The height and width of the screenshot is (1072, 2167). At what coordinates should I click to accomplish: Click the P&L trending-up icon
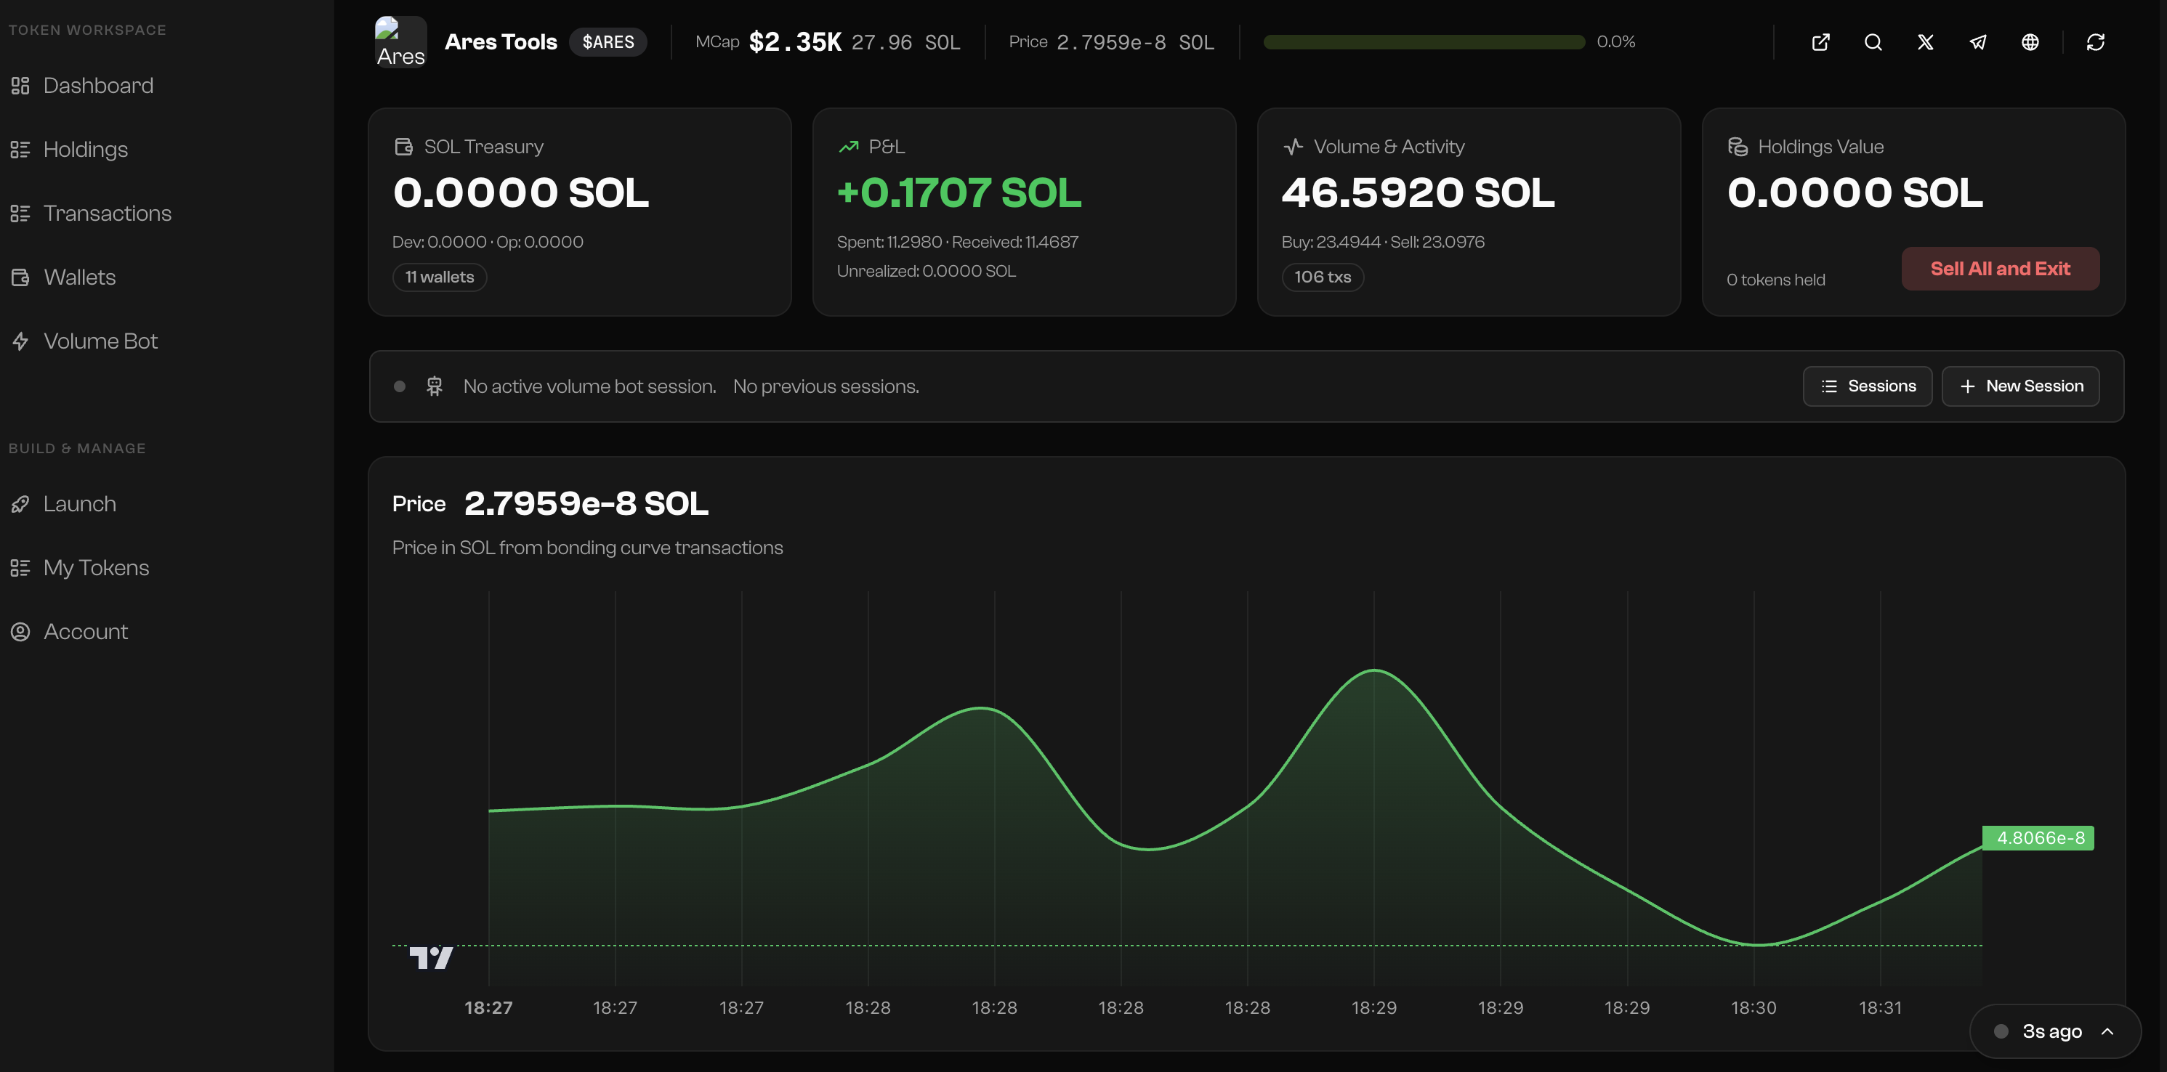click(848, 147)
